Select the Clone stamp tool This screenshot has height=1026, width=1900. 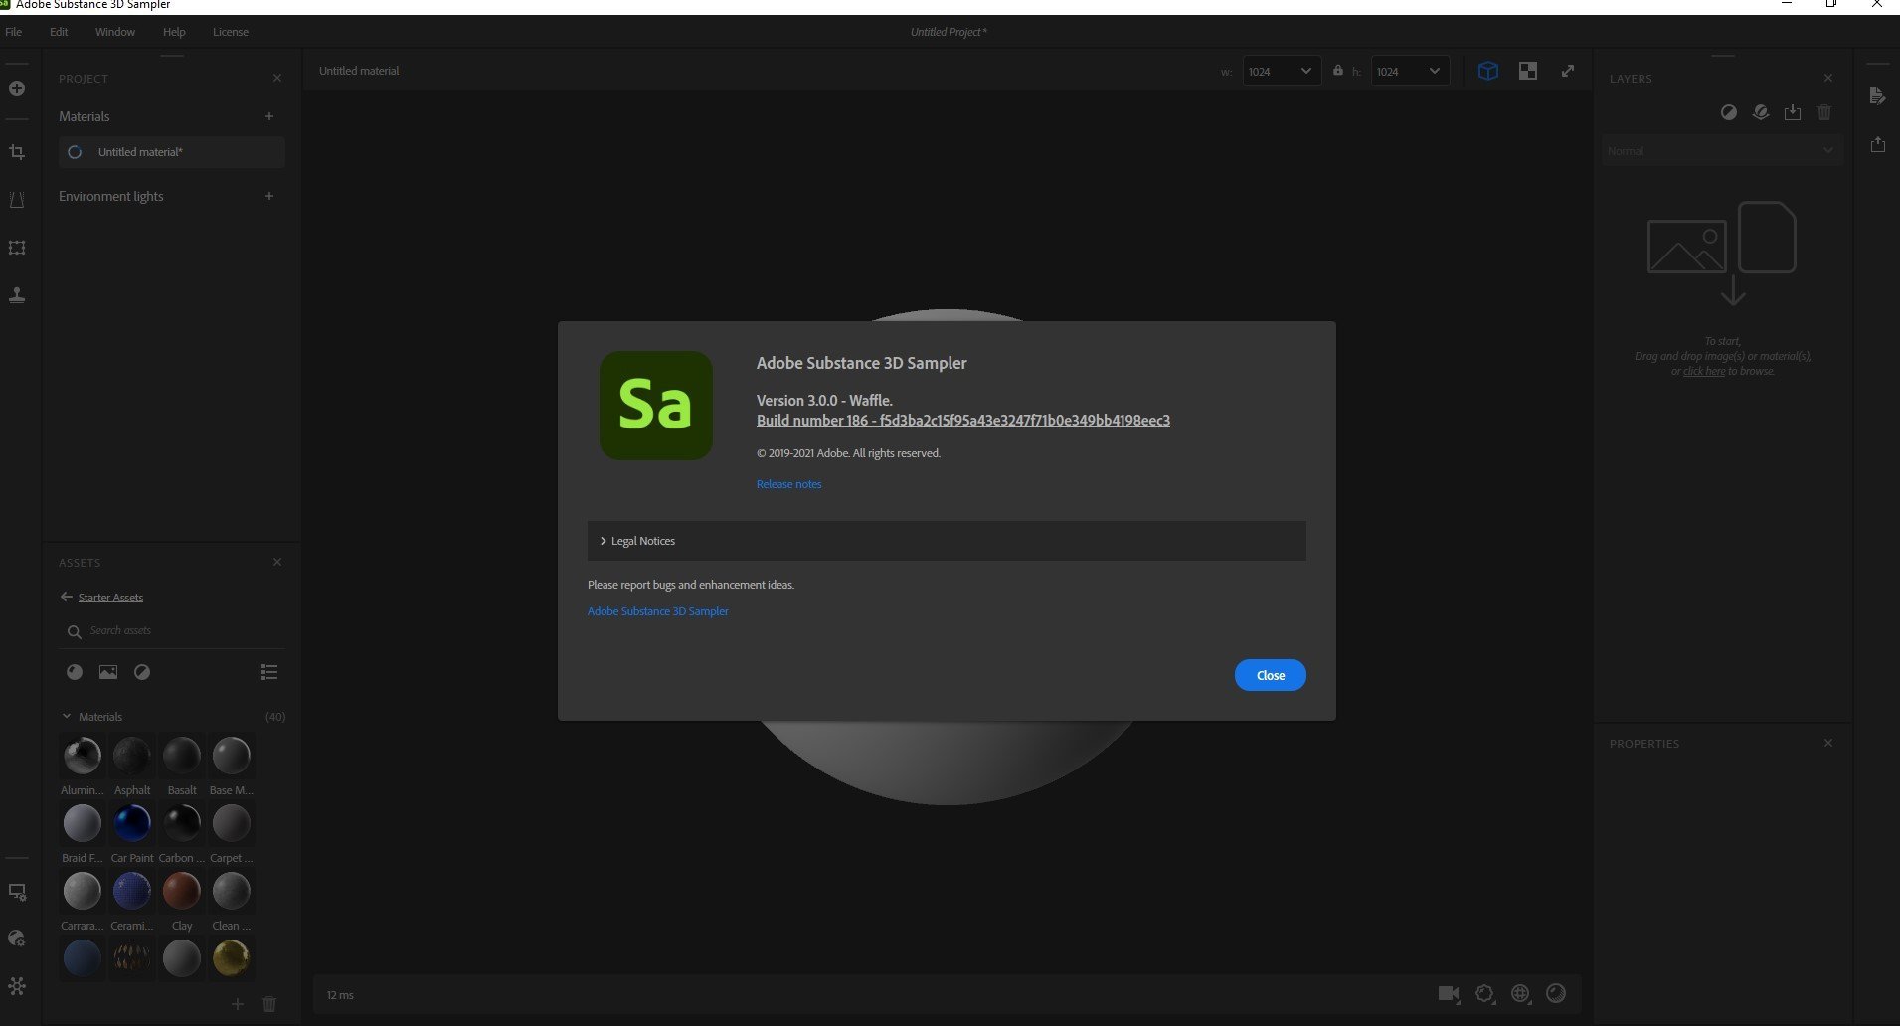(17, 295)
